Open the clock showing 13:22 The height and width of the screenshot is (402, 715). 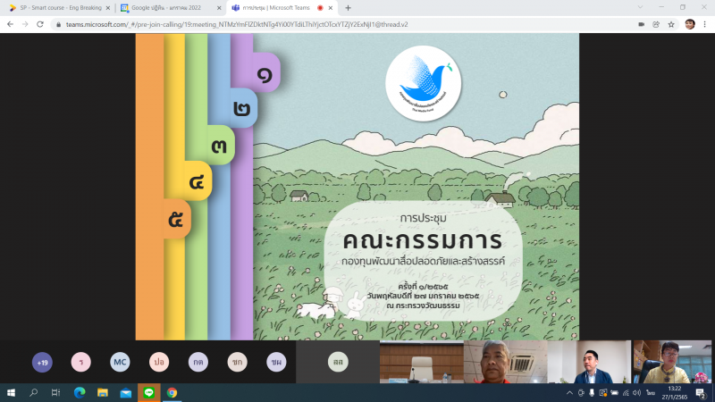[675, 393]
